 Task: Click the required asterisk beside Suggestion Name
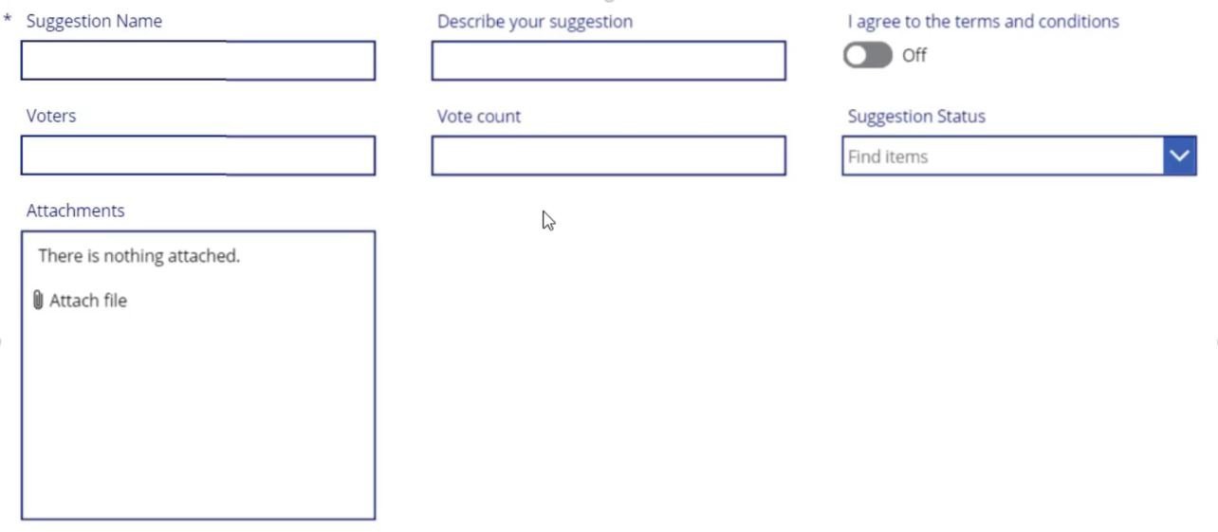pos(8,19)
